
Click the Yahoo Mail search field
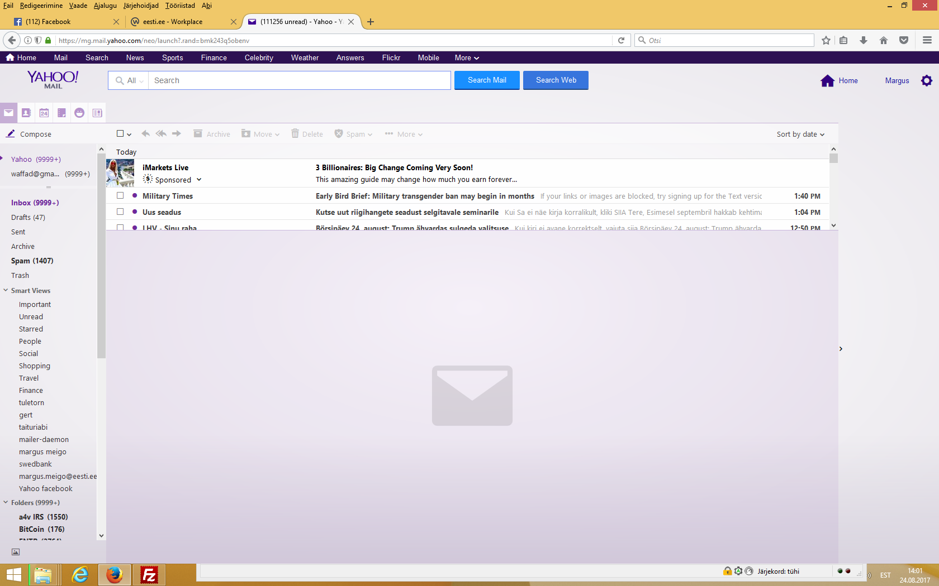point(299,80)
